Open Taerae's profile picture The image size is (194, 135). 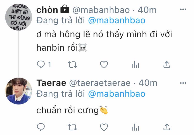(19, 91)
